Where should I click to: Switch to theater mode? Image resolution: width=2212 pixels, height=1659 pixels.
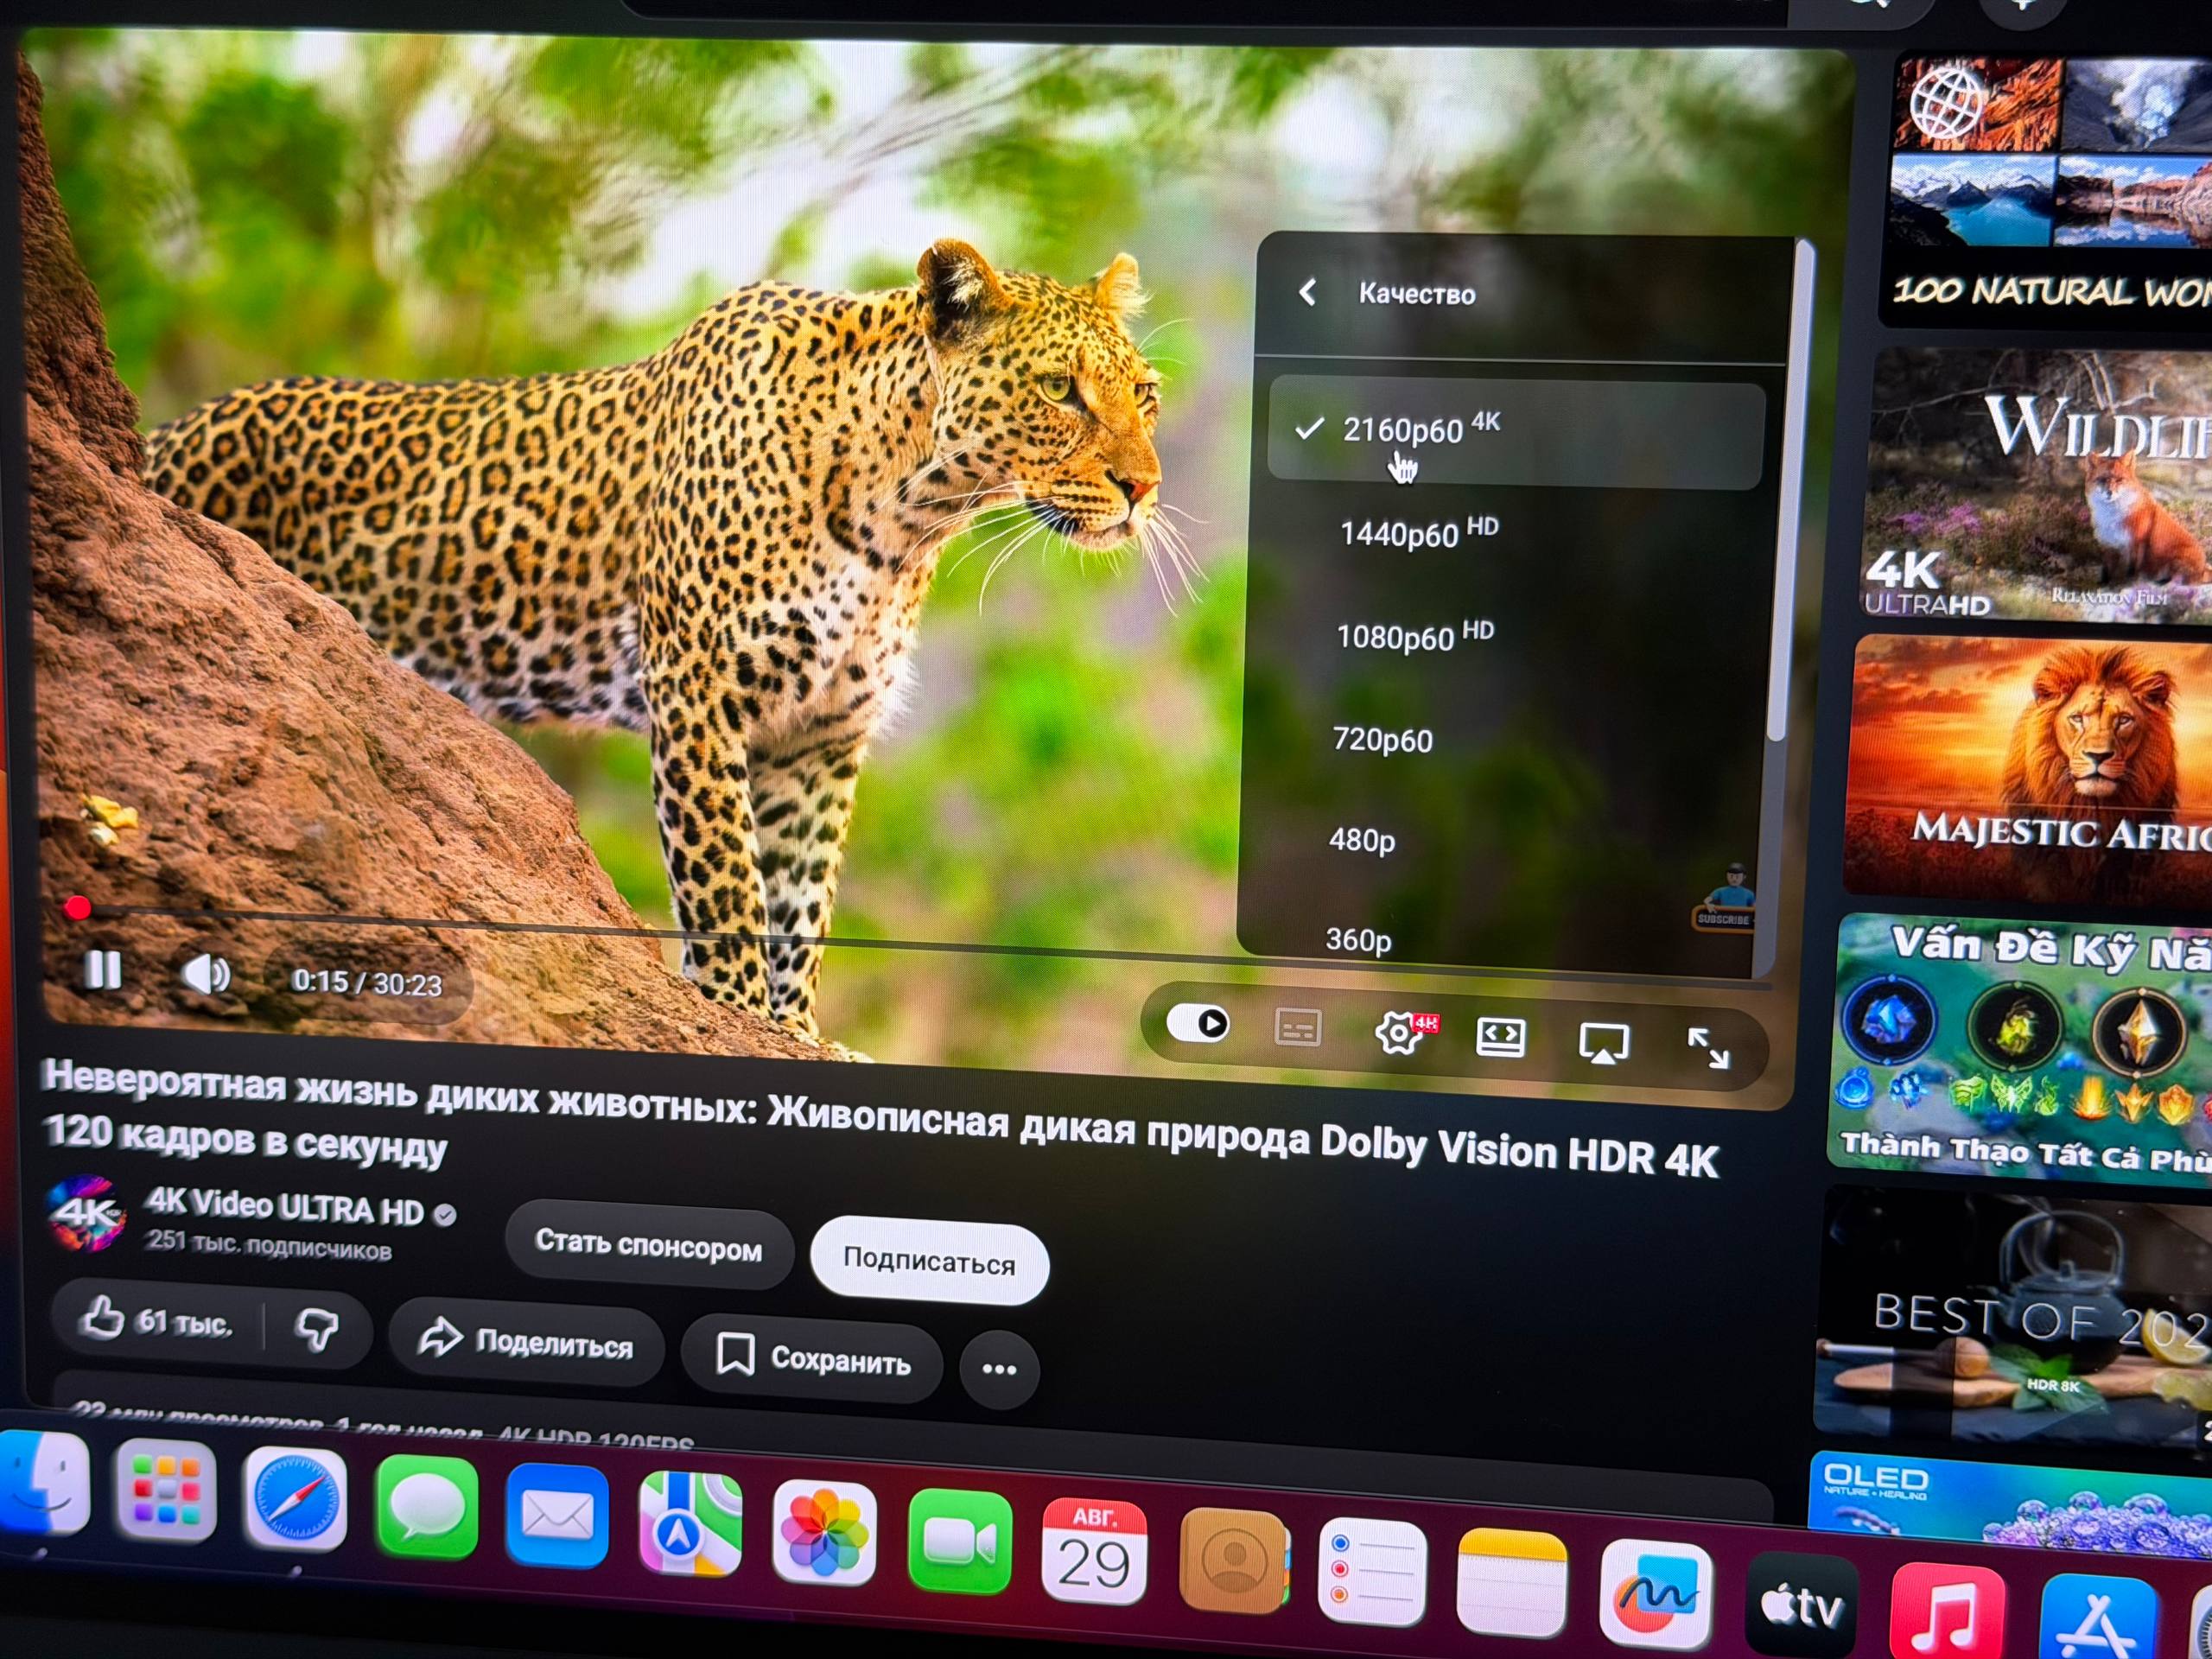coord(1501,1038)
